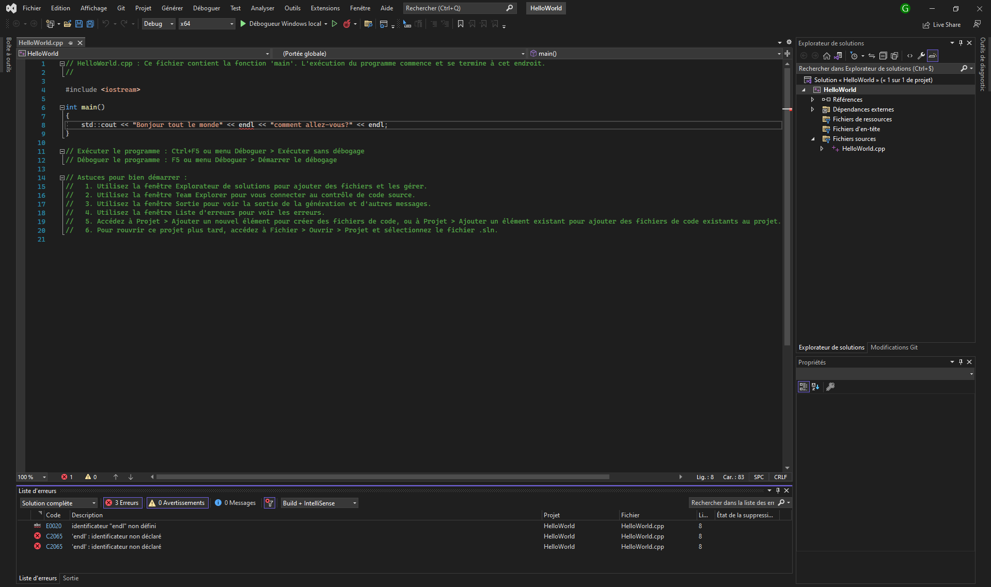Sync with Active Document arrows icon
Image resolution: width=991 pixels, height=587 pixels.
872,56
